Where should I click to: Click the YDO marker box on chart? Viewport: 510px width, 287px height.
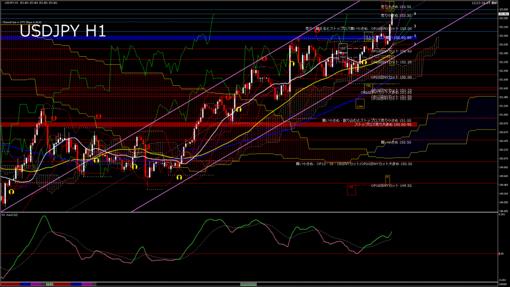343,57
